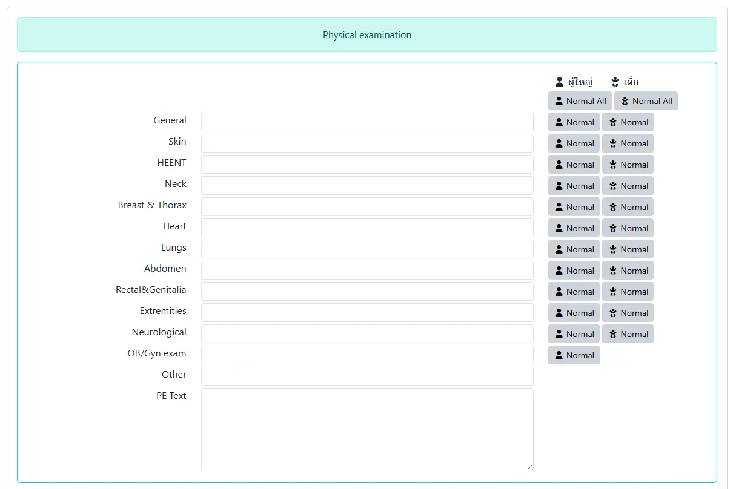The image size is (733, 489).
Task: Click child Normal All button
Action: tap(646, 101)
